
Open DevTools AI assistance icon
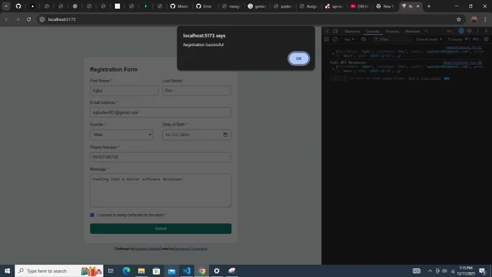(461, 31)
